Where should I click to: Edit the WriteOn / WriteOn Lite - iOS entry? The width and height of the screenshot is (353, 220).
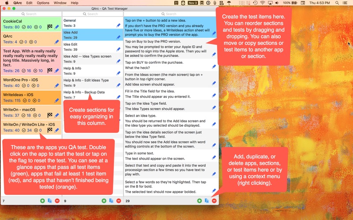click(x=57, y=130)
